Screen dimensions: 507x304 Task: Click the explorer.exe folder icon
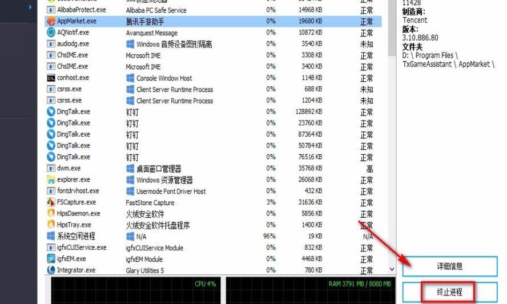tap(51, 179)
